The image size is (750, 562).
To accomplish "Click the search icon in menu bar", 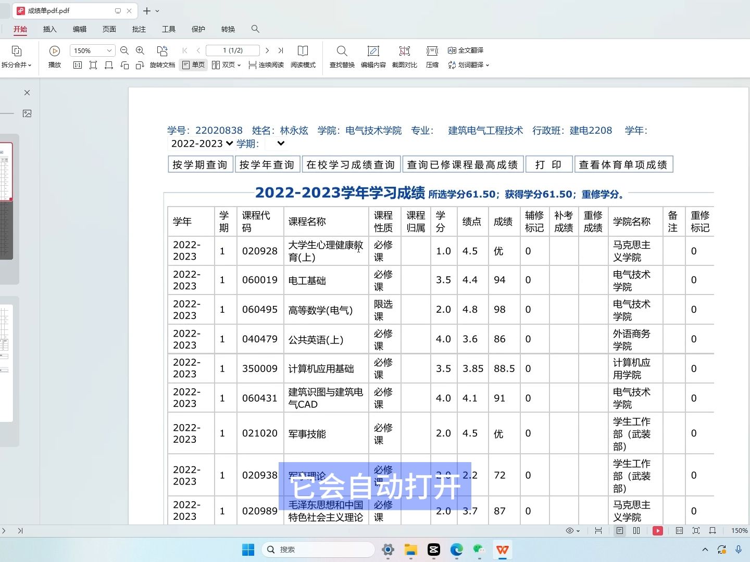I will click(255, 29).
